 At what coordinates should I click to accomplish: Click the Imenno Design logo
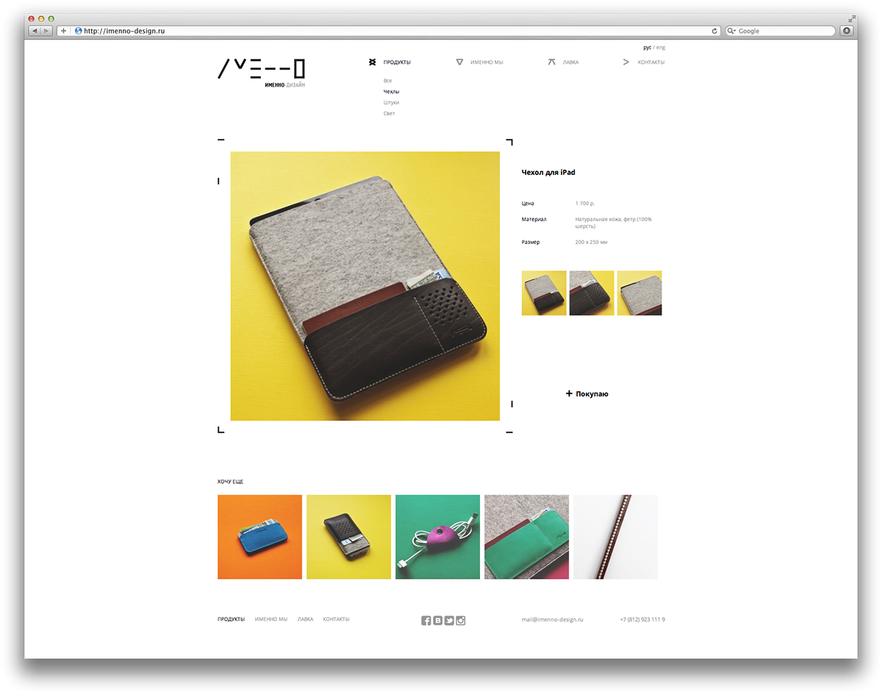(x=261, y=74)
